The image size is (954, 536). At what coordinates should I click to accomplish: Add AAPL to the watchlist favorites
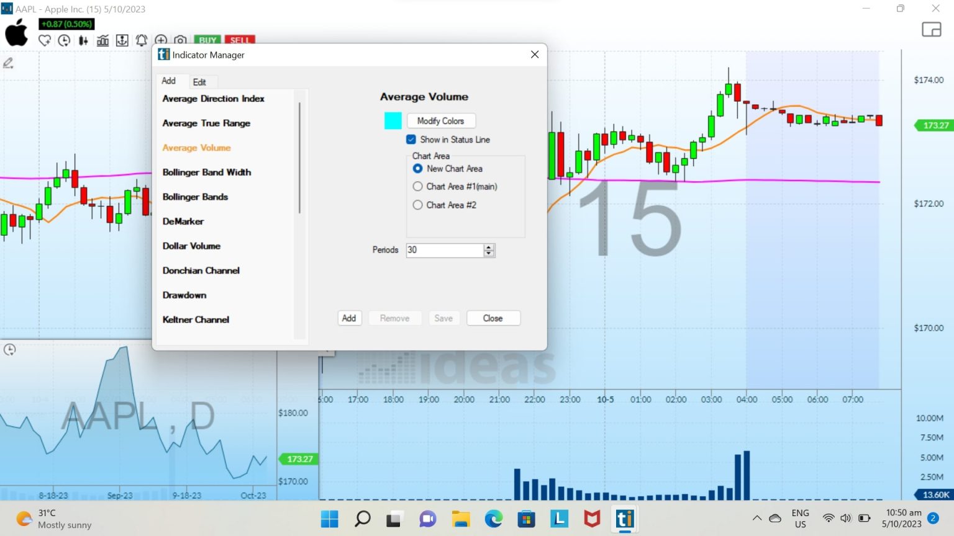coord(44,40)
